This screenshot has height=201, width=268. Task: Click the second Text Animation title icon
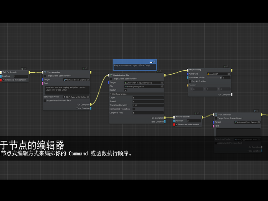tap(216, 115)
